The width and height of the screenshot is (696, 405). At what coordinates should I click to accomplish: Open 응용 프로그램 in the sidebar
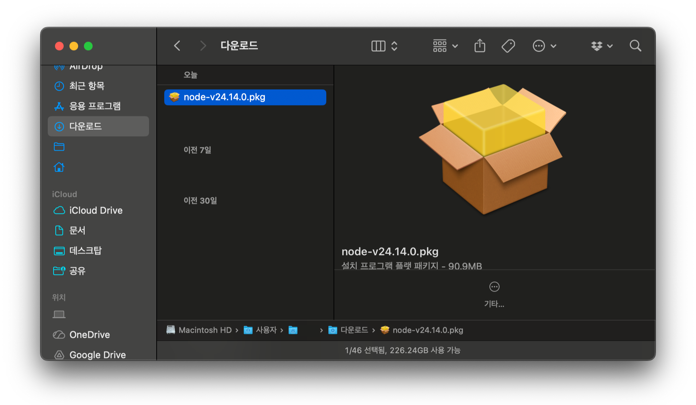click(95, 106)
